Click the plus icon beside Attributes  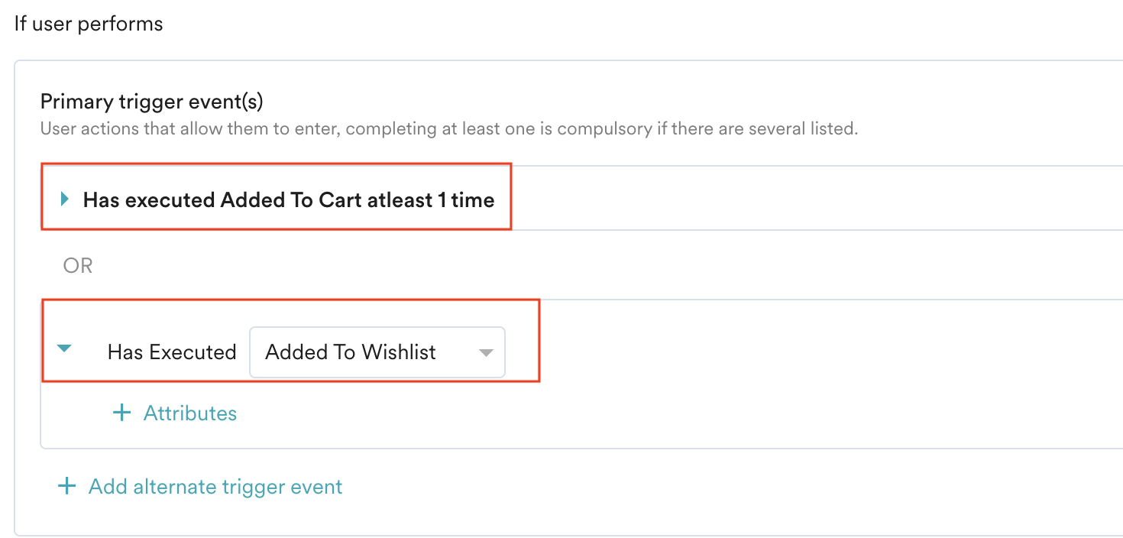click(121, 413)
